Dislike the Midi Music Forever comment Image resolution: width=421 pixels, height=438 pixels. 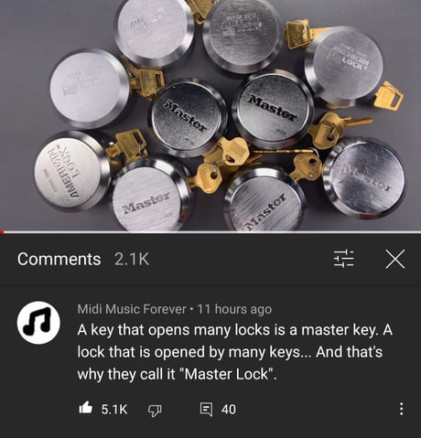click(x=155, y=410)
